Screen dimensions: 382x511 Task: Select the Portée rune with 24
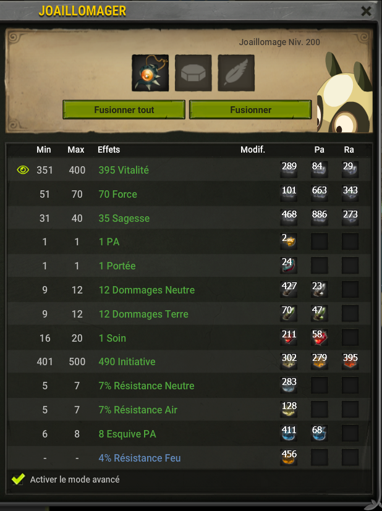(x=289, y=266)
